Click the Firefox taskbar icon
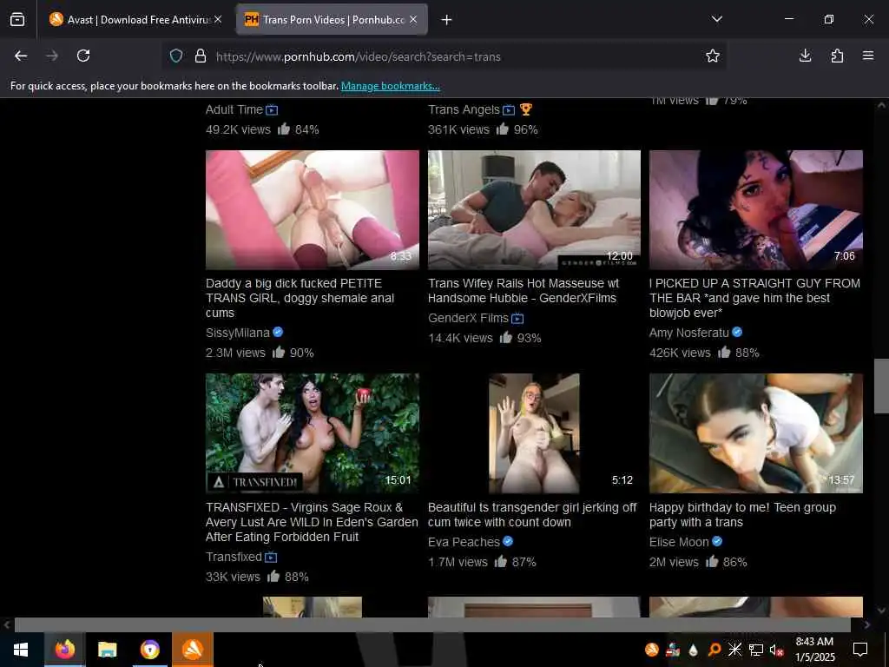This screenshot has height=667, width=889. tap(64, 650)
